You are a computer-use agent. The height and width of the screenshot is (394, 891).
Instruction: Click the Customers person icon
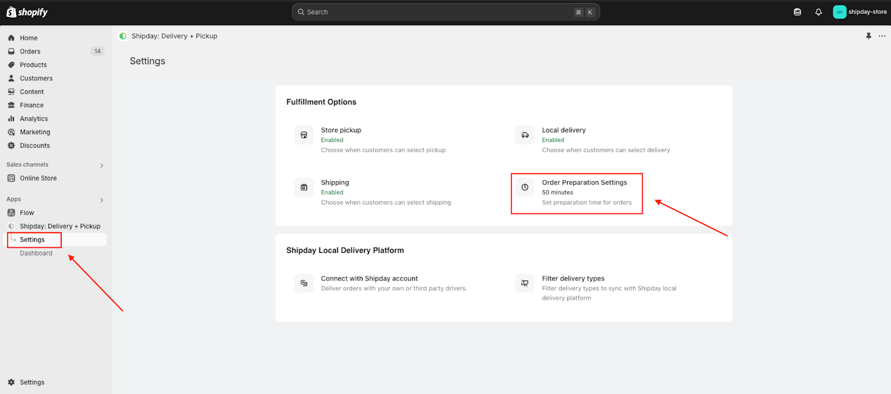11,78
